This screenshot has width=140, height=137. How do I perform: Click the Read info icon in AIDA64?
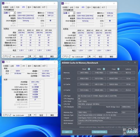[89, 69]
